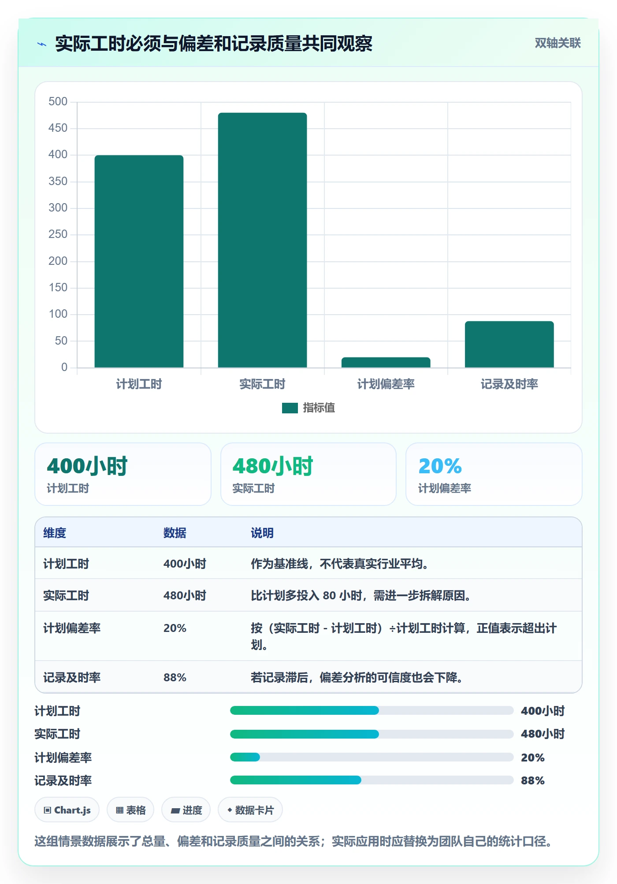Select the 400小时 计划工时 data card
Image resolution: width=617 pixels, height=884 pixels.
click(x=123, y=474)
